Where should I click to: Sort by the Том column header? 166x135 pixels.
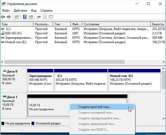[17, 24]
